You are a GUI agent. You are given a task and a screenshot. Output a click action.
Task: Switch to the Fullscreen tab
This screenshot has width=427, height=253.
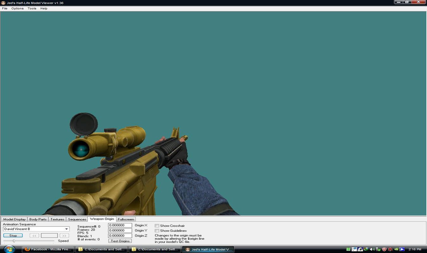click(x=126, y=219)
